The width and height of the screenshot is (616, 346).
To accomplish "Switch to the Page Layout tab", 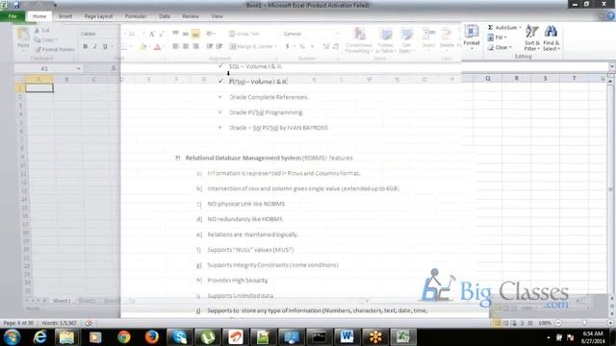I will 98,16.
